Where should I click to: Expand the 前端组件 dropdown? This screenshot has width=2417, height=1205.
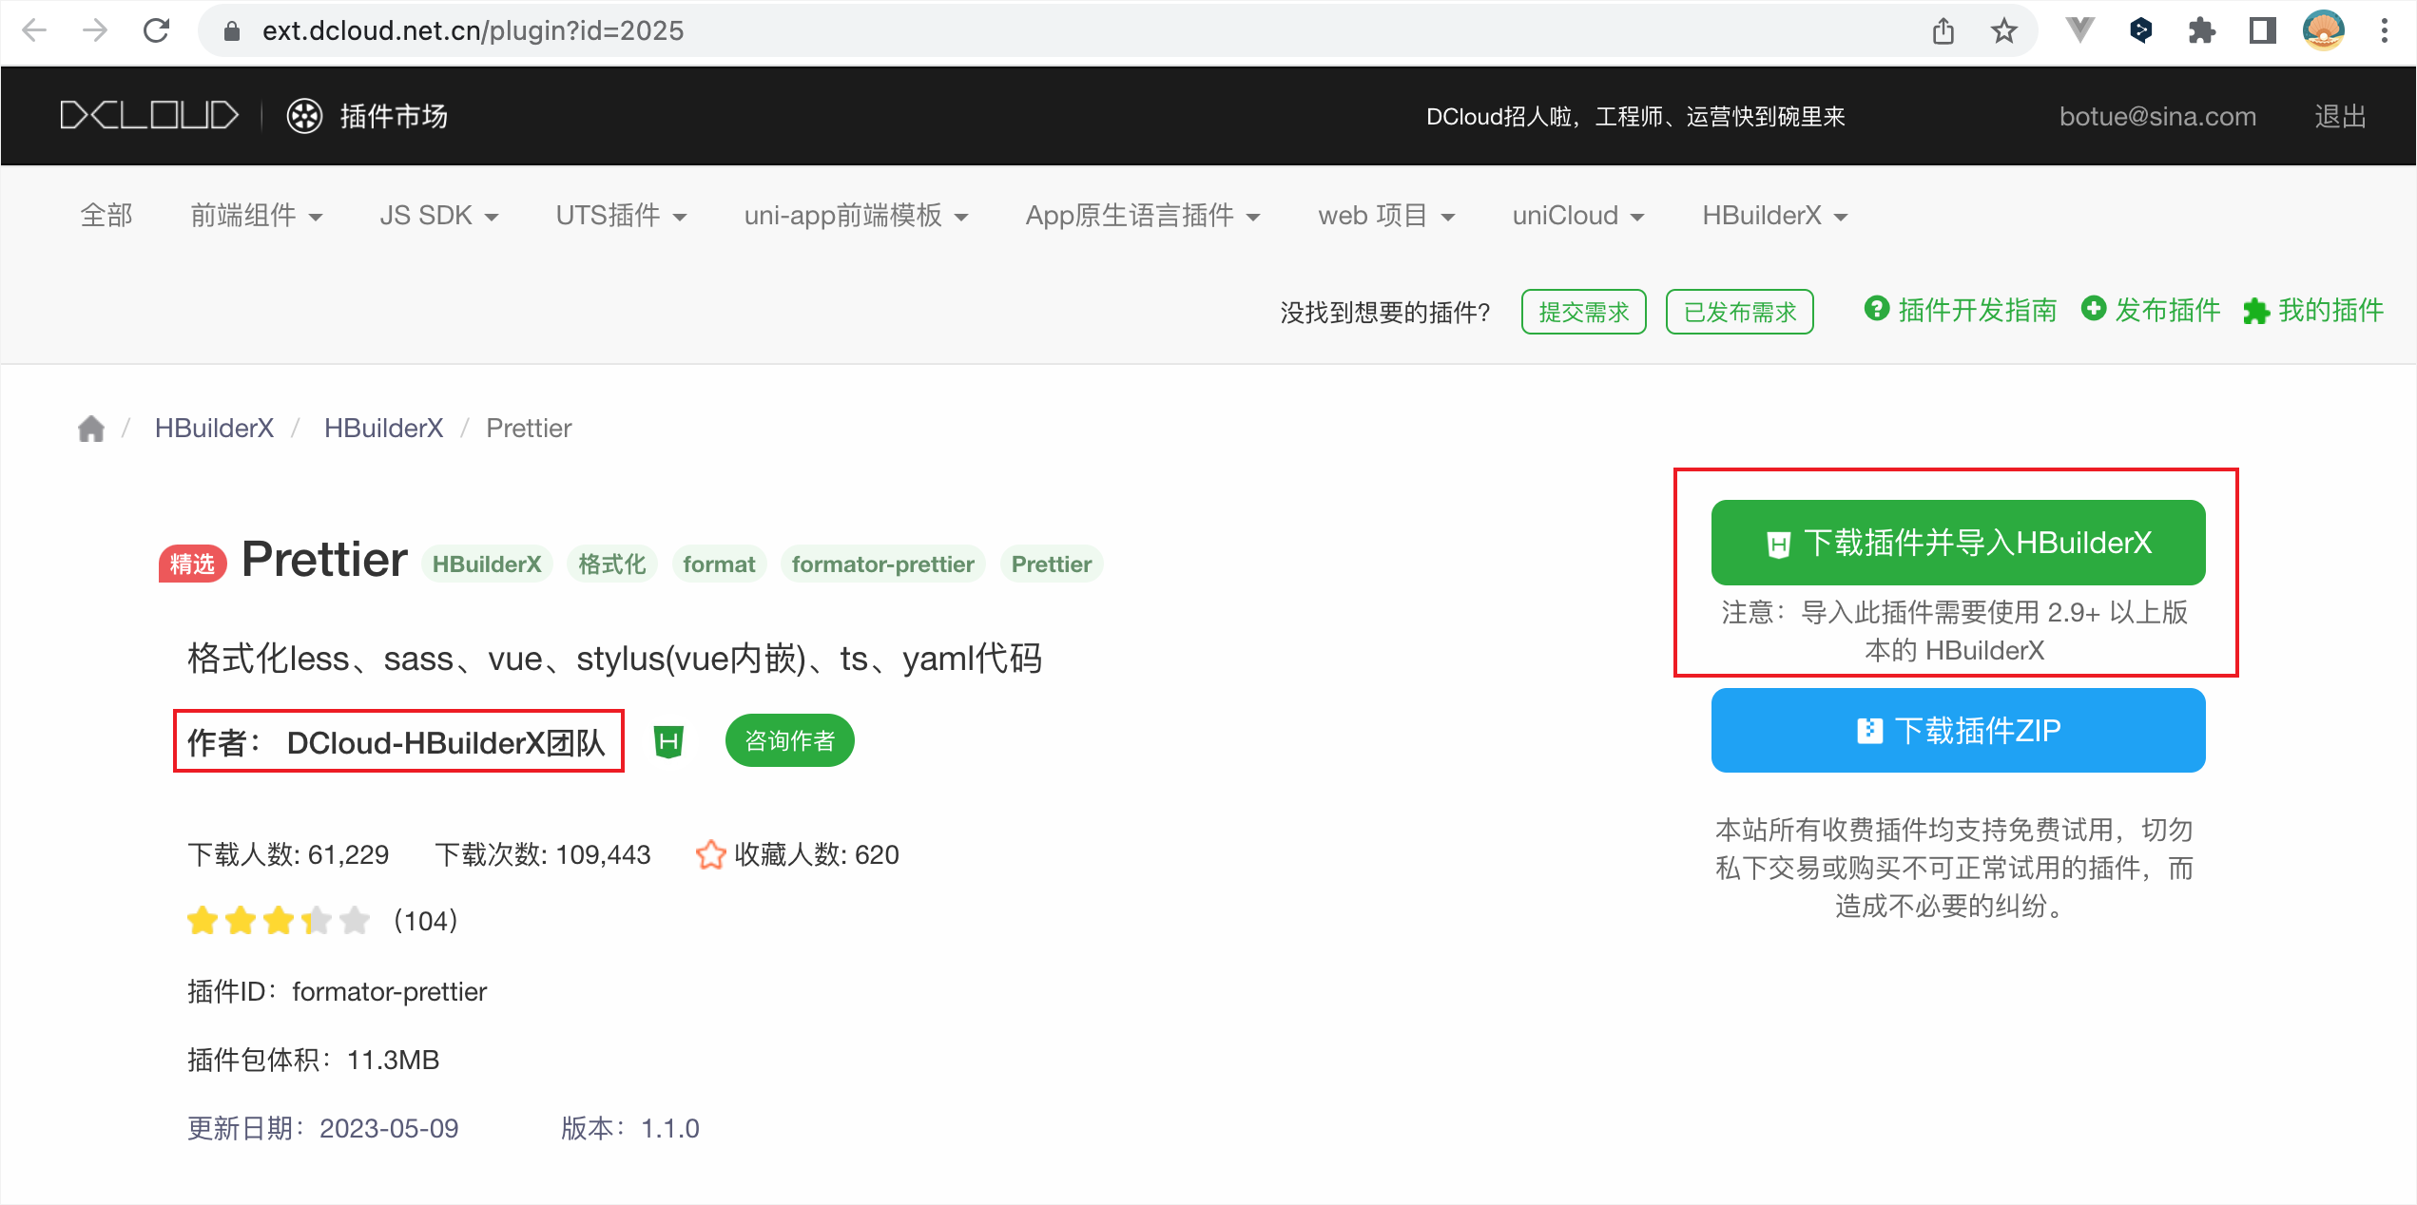click(x=256, y=216)
